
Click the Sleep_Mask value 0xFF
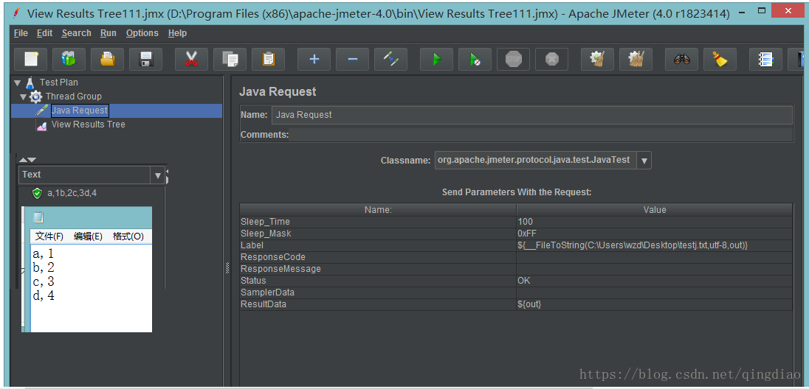click(x=655, y=234)
